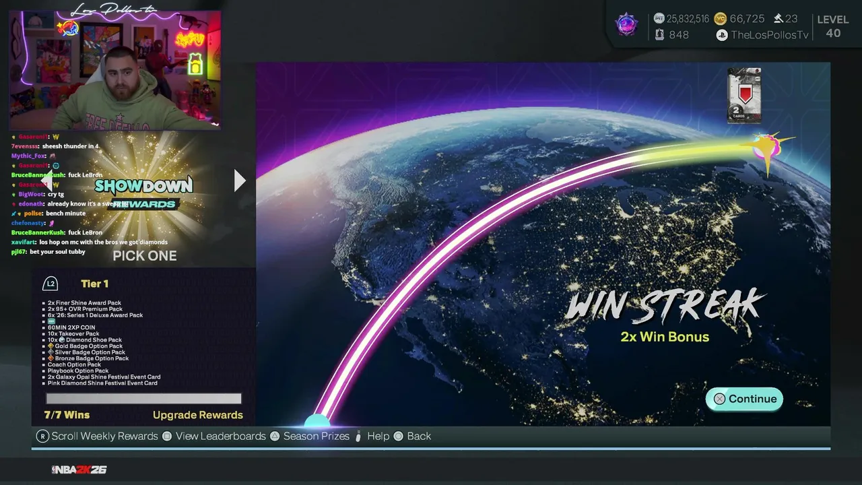
Task: Click the square button icon before View Leaderboards
Action: [167, 436]
